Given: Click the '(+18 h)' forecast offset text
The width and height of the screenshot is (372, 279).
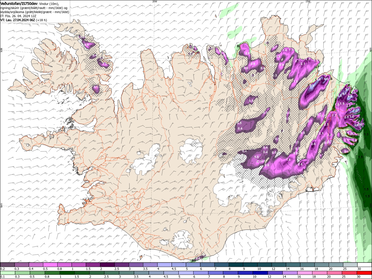Looking at the screenshot, I should pyautogui.click(x=42, y=20).
